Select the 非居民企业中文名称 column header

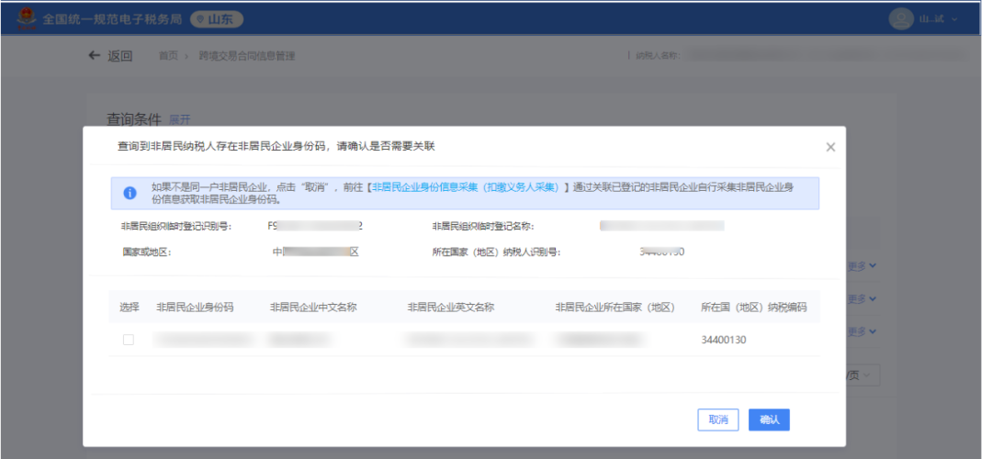(x=313, y=308)
